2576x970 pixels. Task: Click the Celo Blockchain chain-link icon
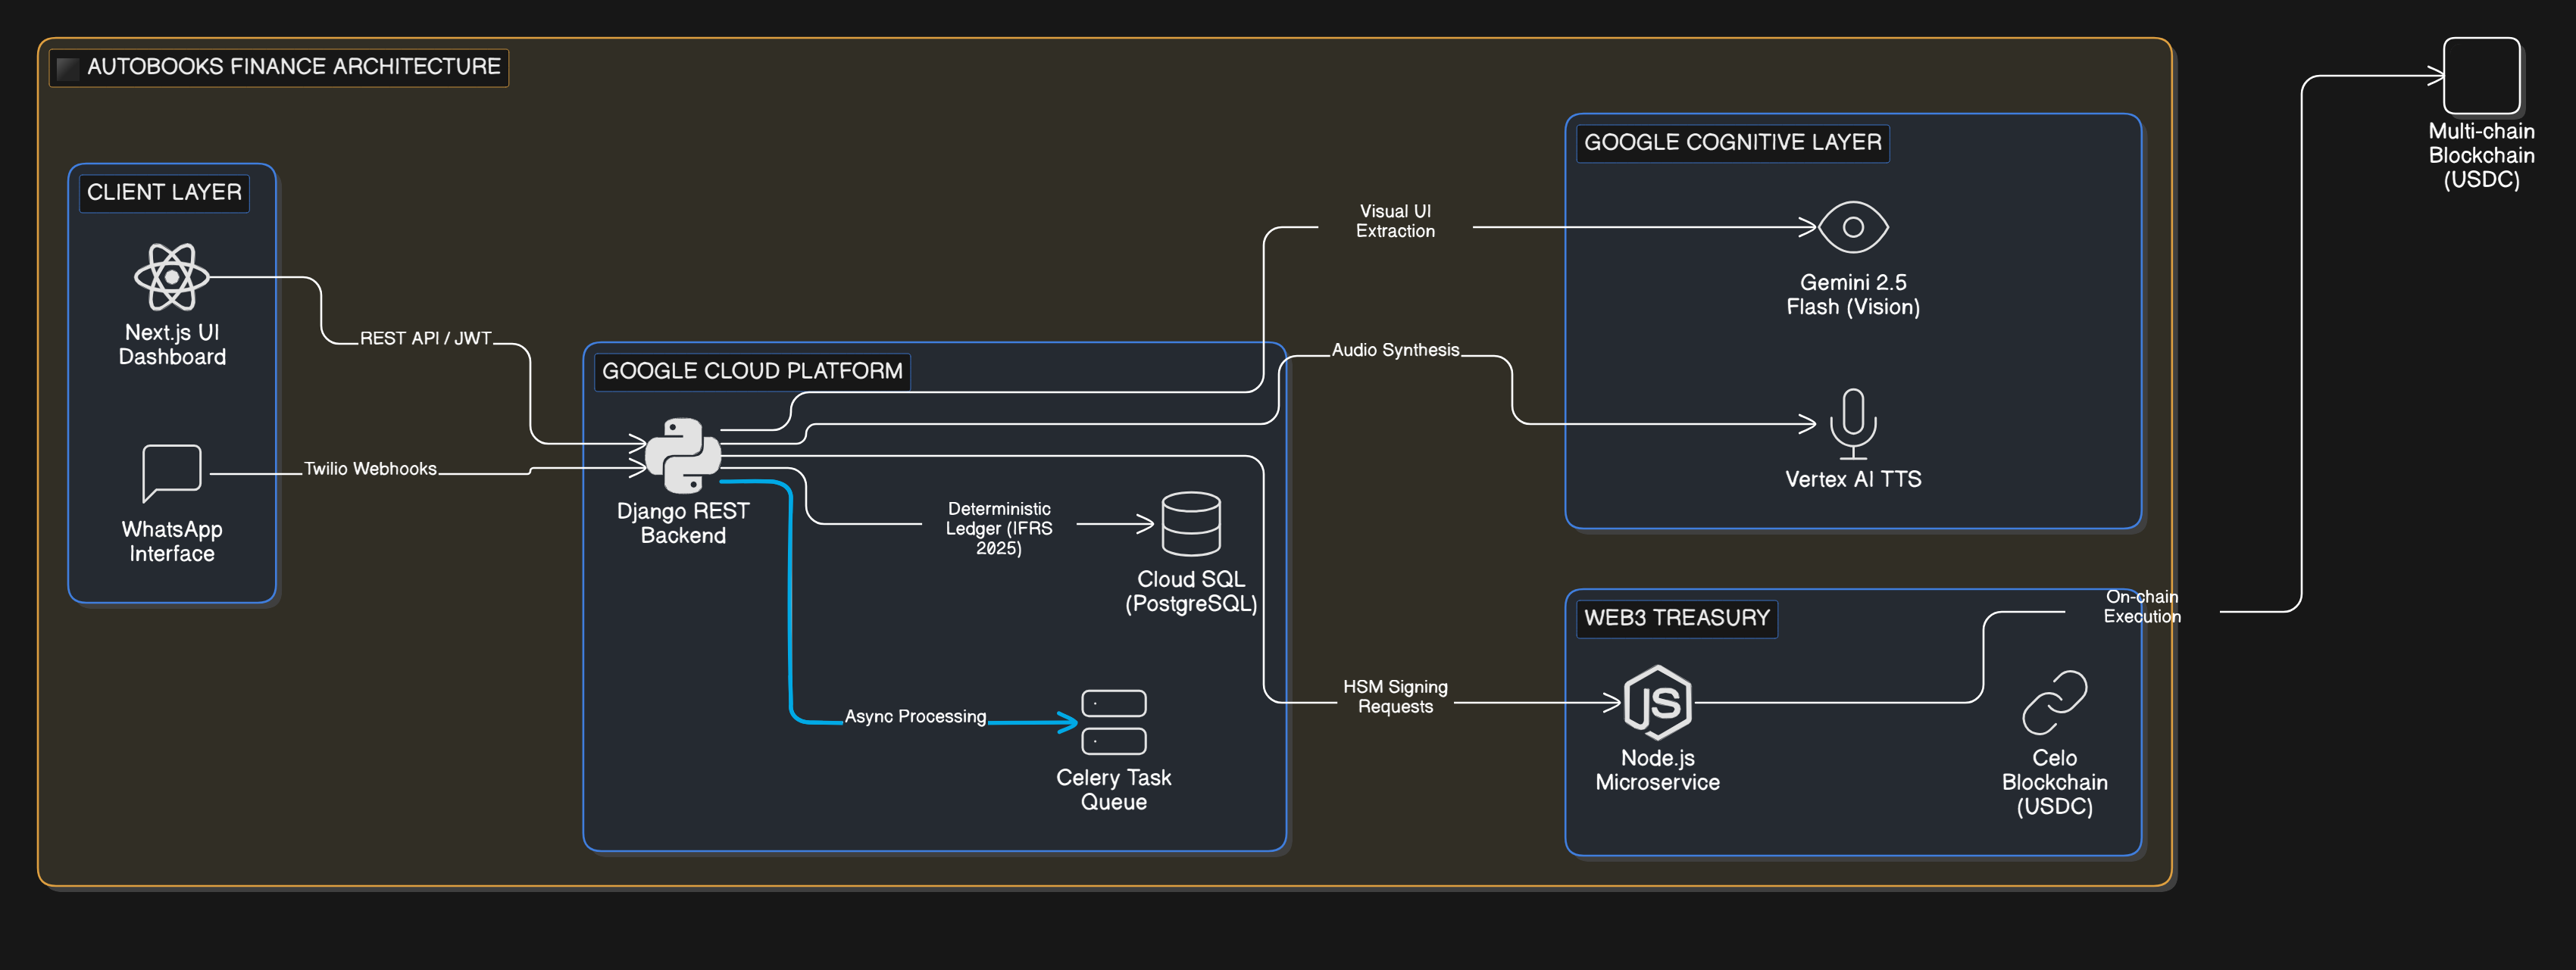2054,702
